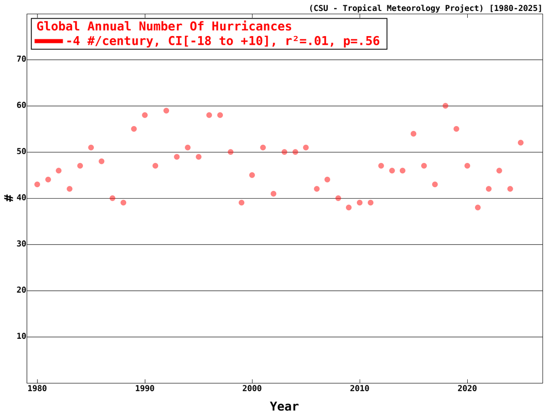The width and height of the screenshot is (547, 415).
Task: Click the 2021 low data point at 38
Action: [x=478, y=207]
